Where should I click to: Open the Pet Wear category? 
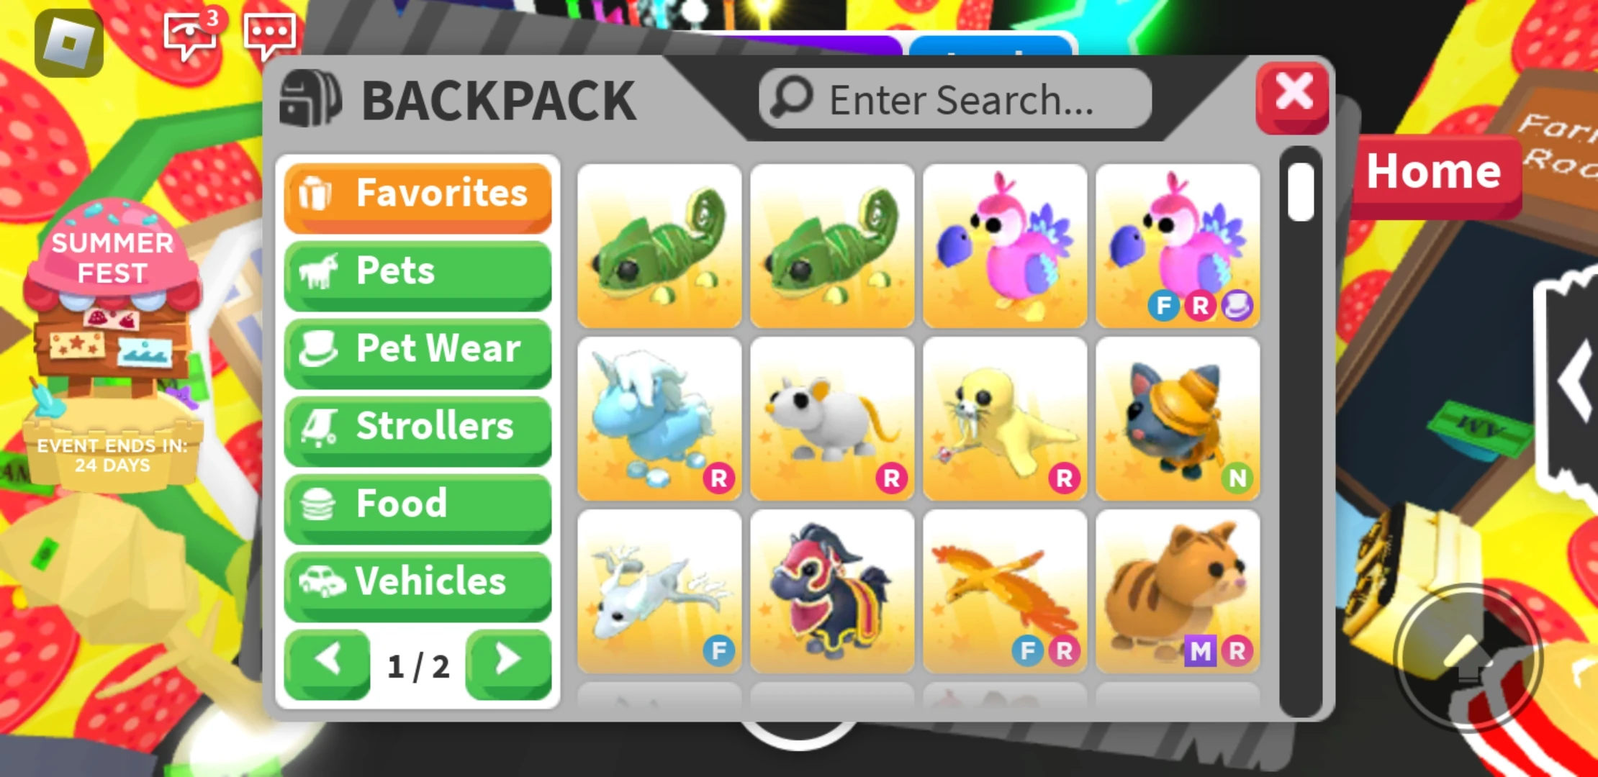click(417, 353)
